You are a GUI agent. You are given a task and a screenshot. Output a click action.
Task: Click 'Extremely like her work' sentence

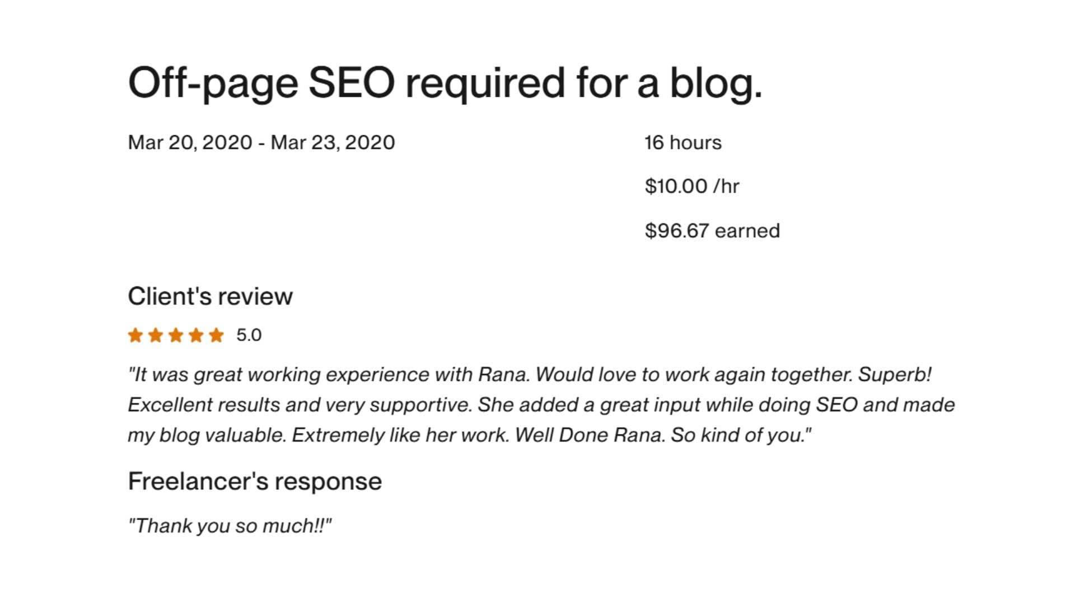[x=400, y=435]
